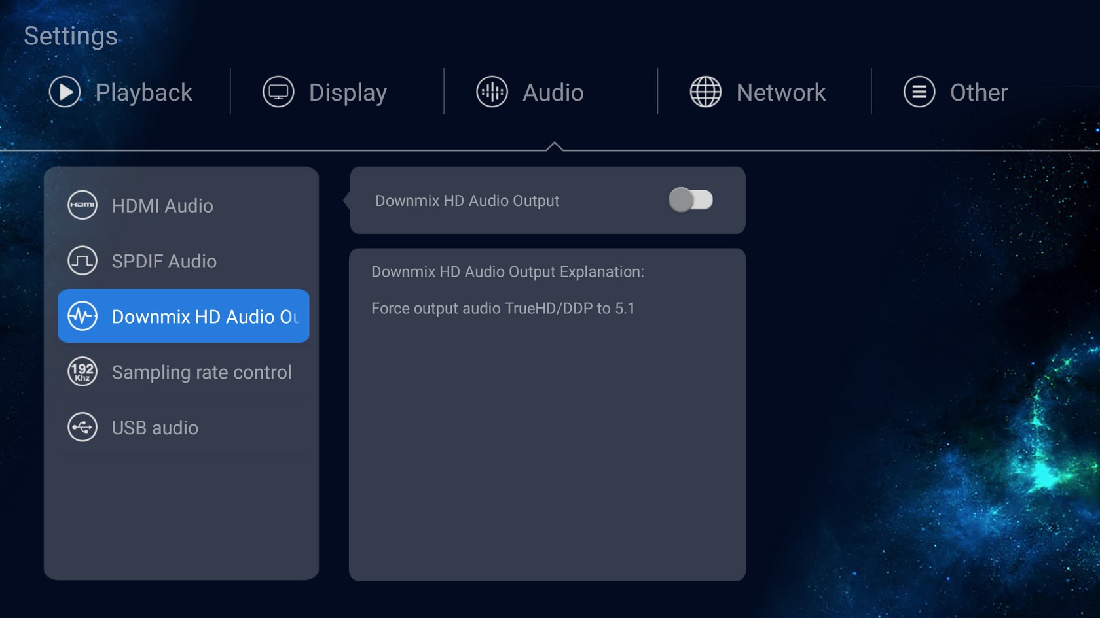The height and width of the screenshot is (618, 1100).
Task: Select the highlighted Downmix HD Audio item
Action: click(183, 316)
